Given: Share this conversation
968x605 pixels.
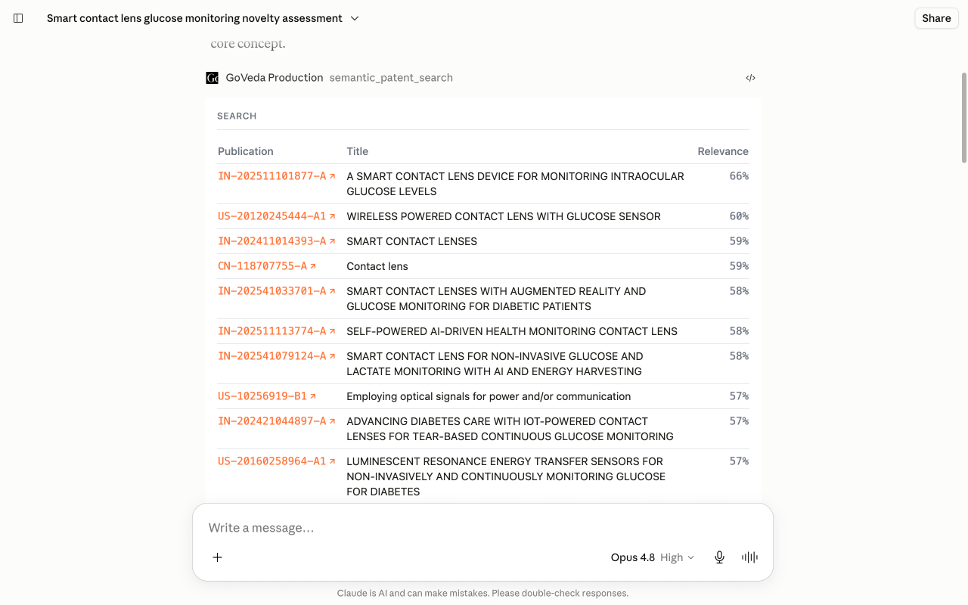Looking at the screenshot, I should click(x=936, y=18).
